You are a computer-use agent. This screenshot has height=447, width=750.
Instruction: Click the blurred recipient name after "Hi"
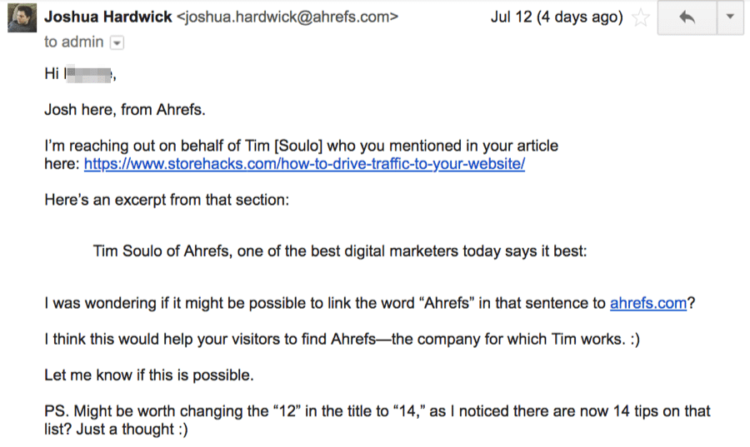(x=87, y=74)
